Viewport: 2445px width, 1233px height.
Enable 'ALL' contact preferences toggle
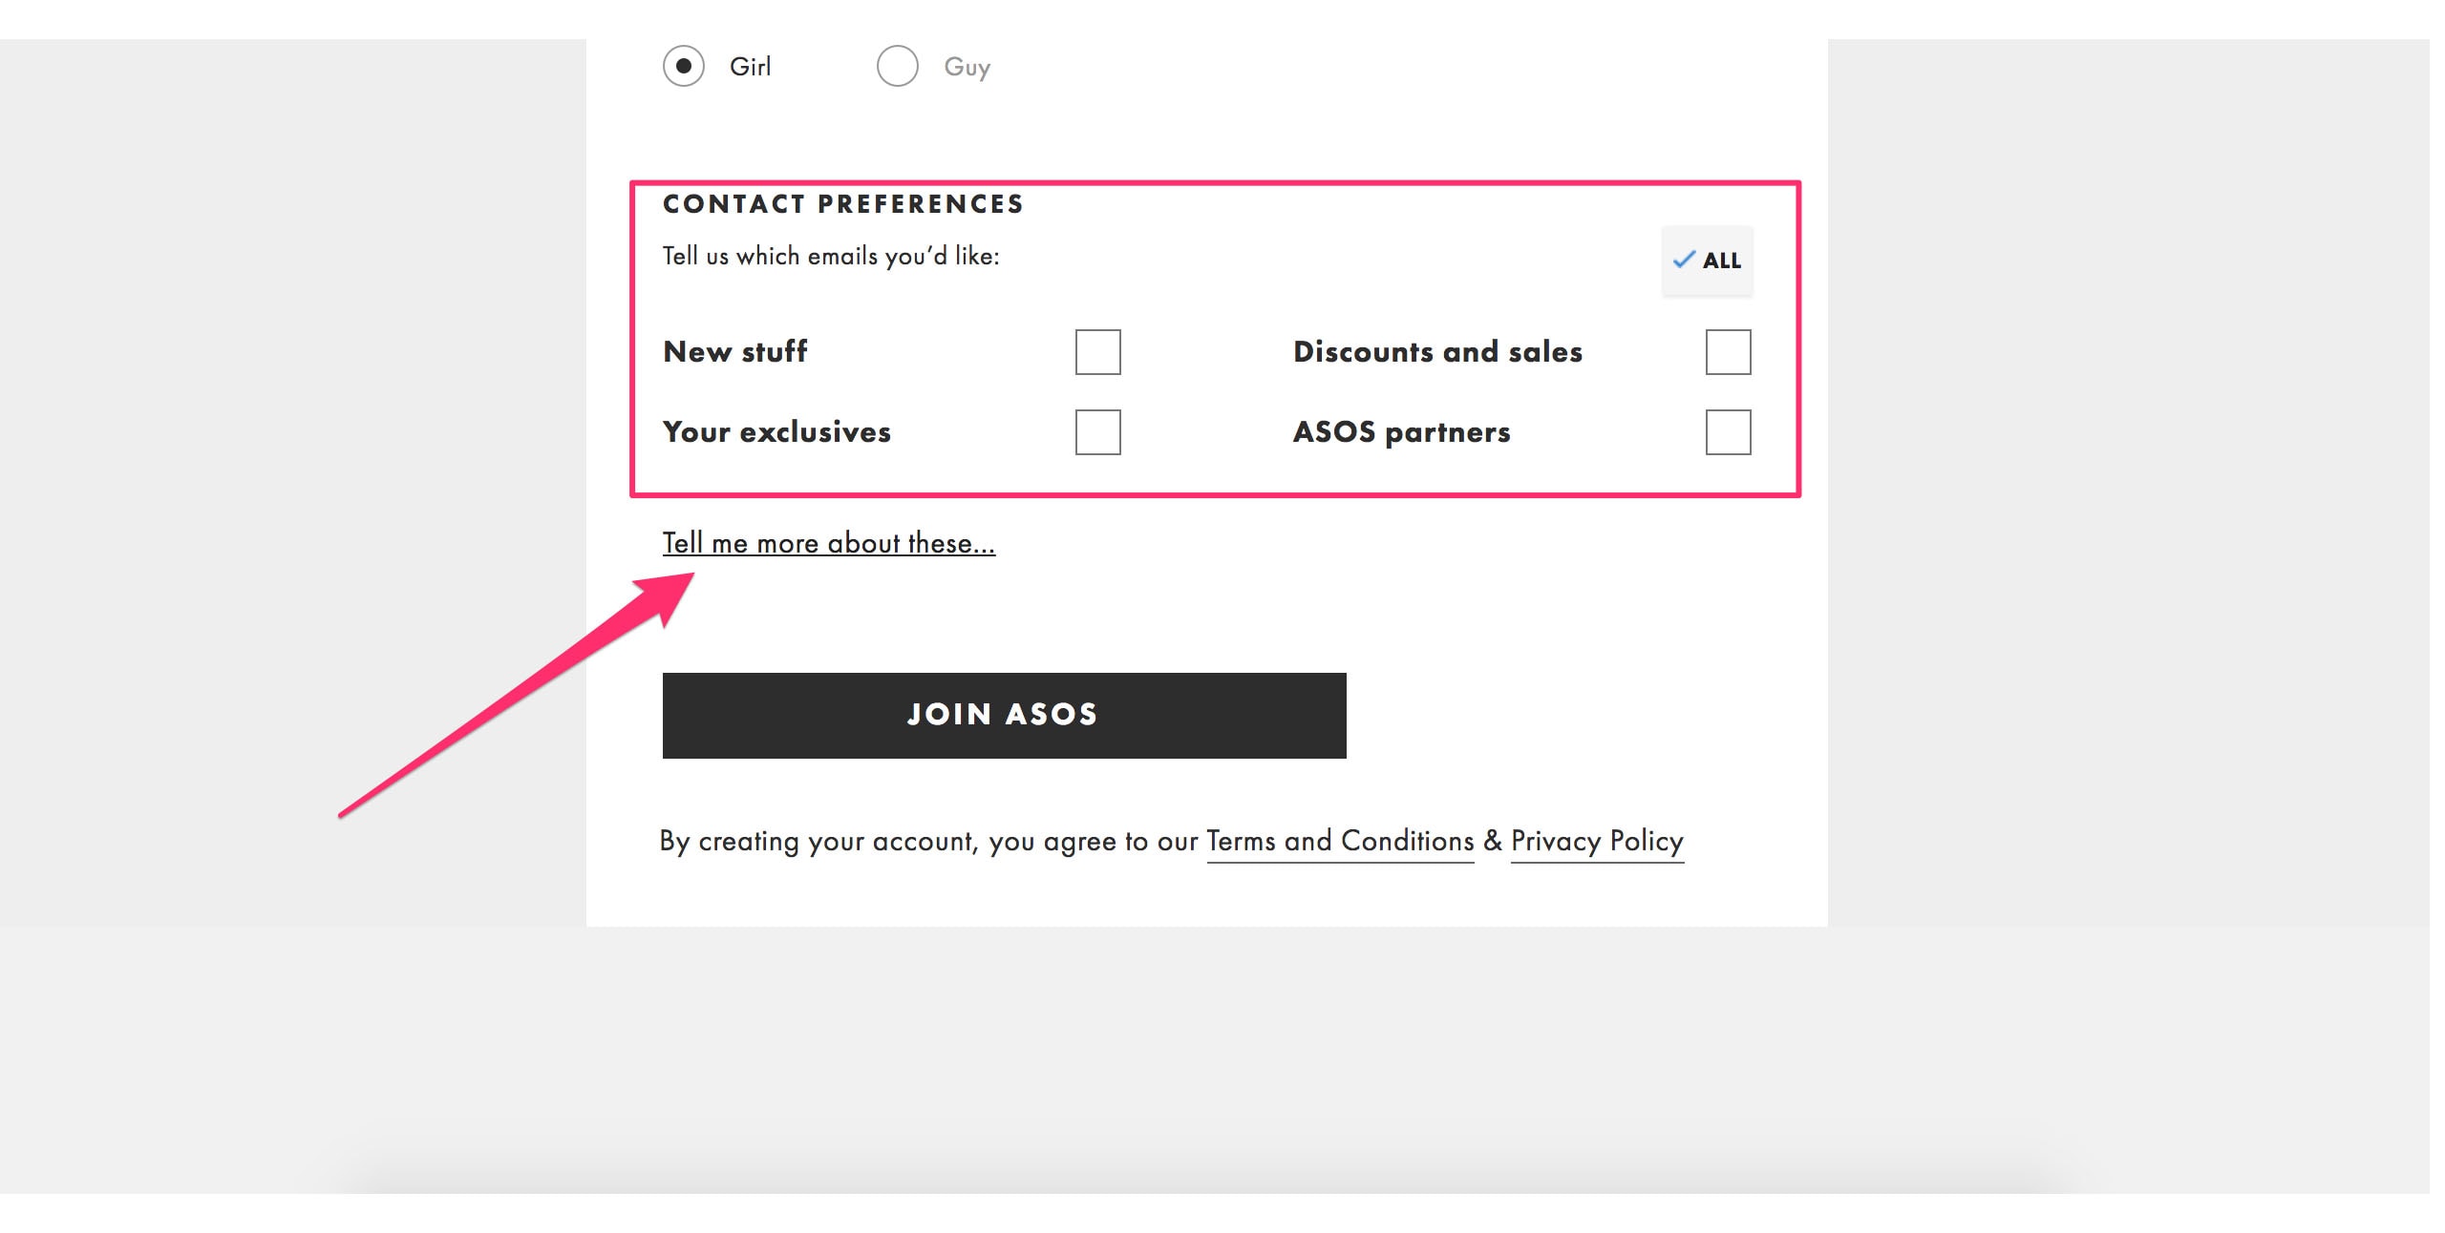tap(1707, 260)
